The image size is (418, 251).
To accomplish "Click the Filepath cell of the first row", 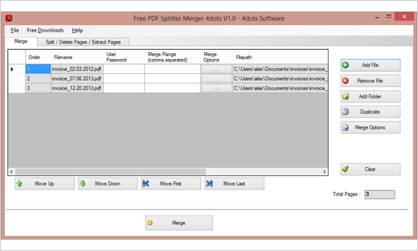I will point(280,69).
